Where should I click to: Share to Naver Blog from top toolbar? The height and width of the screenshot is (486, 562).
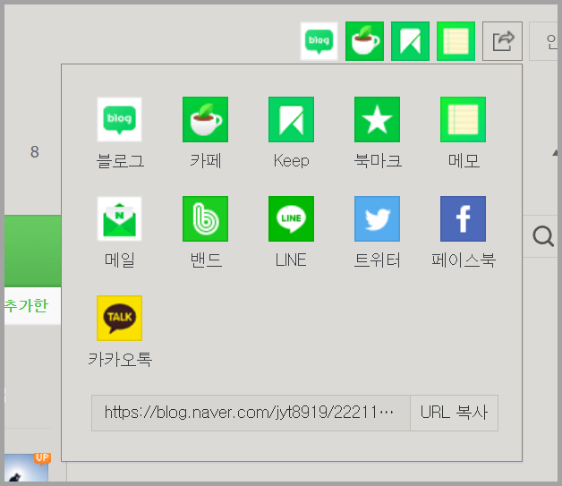319,41
